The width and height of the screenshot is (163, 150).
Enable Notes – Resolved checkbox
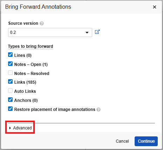point(11,73)
